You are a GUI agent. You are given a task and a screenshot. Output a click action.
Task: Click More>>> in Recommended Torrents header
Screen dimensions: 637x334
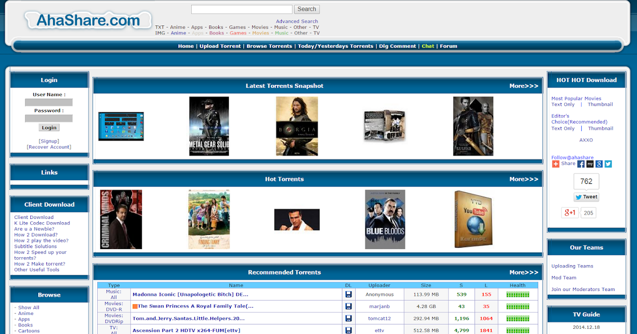tap(524, 273)
